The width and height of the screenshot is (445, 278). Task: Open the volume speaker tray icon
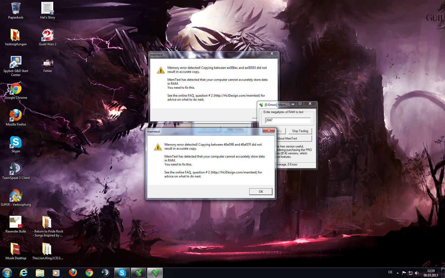[417, 273]
